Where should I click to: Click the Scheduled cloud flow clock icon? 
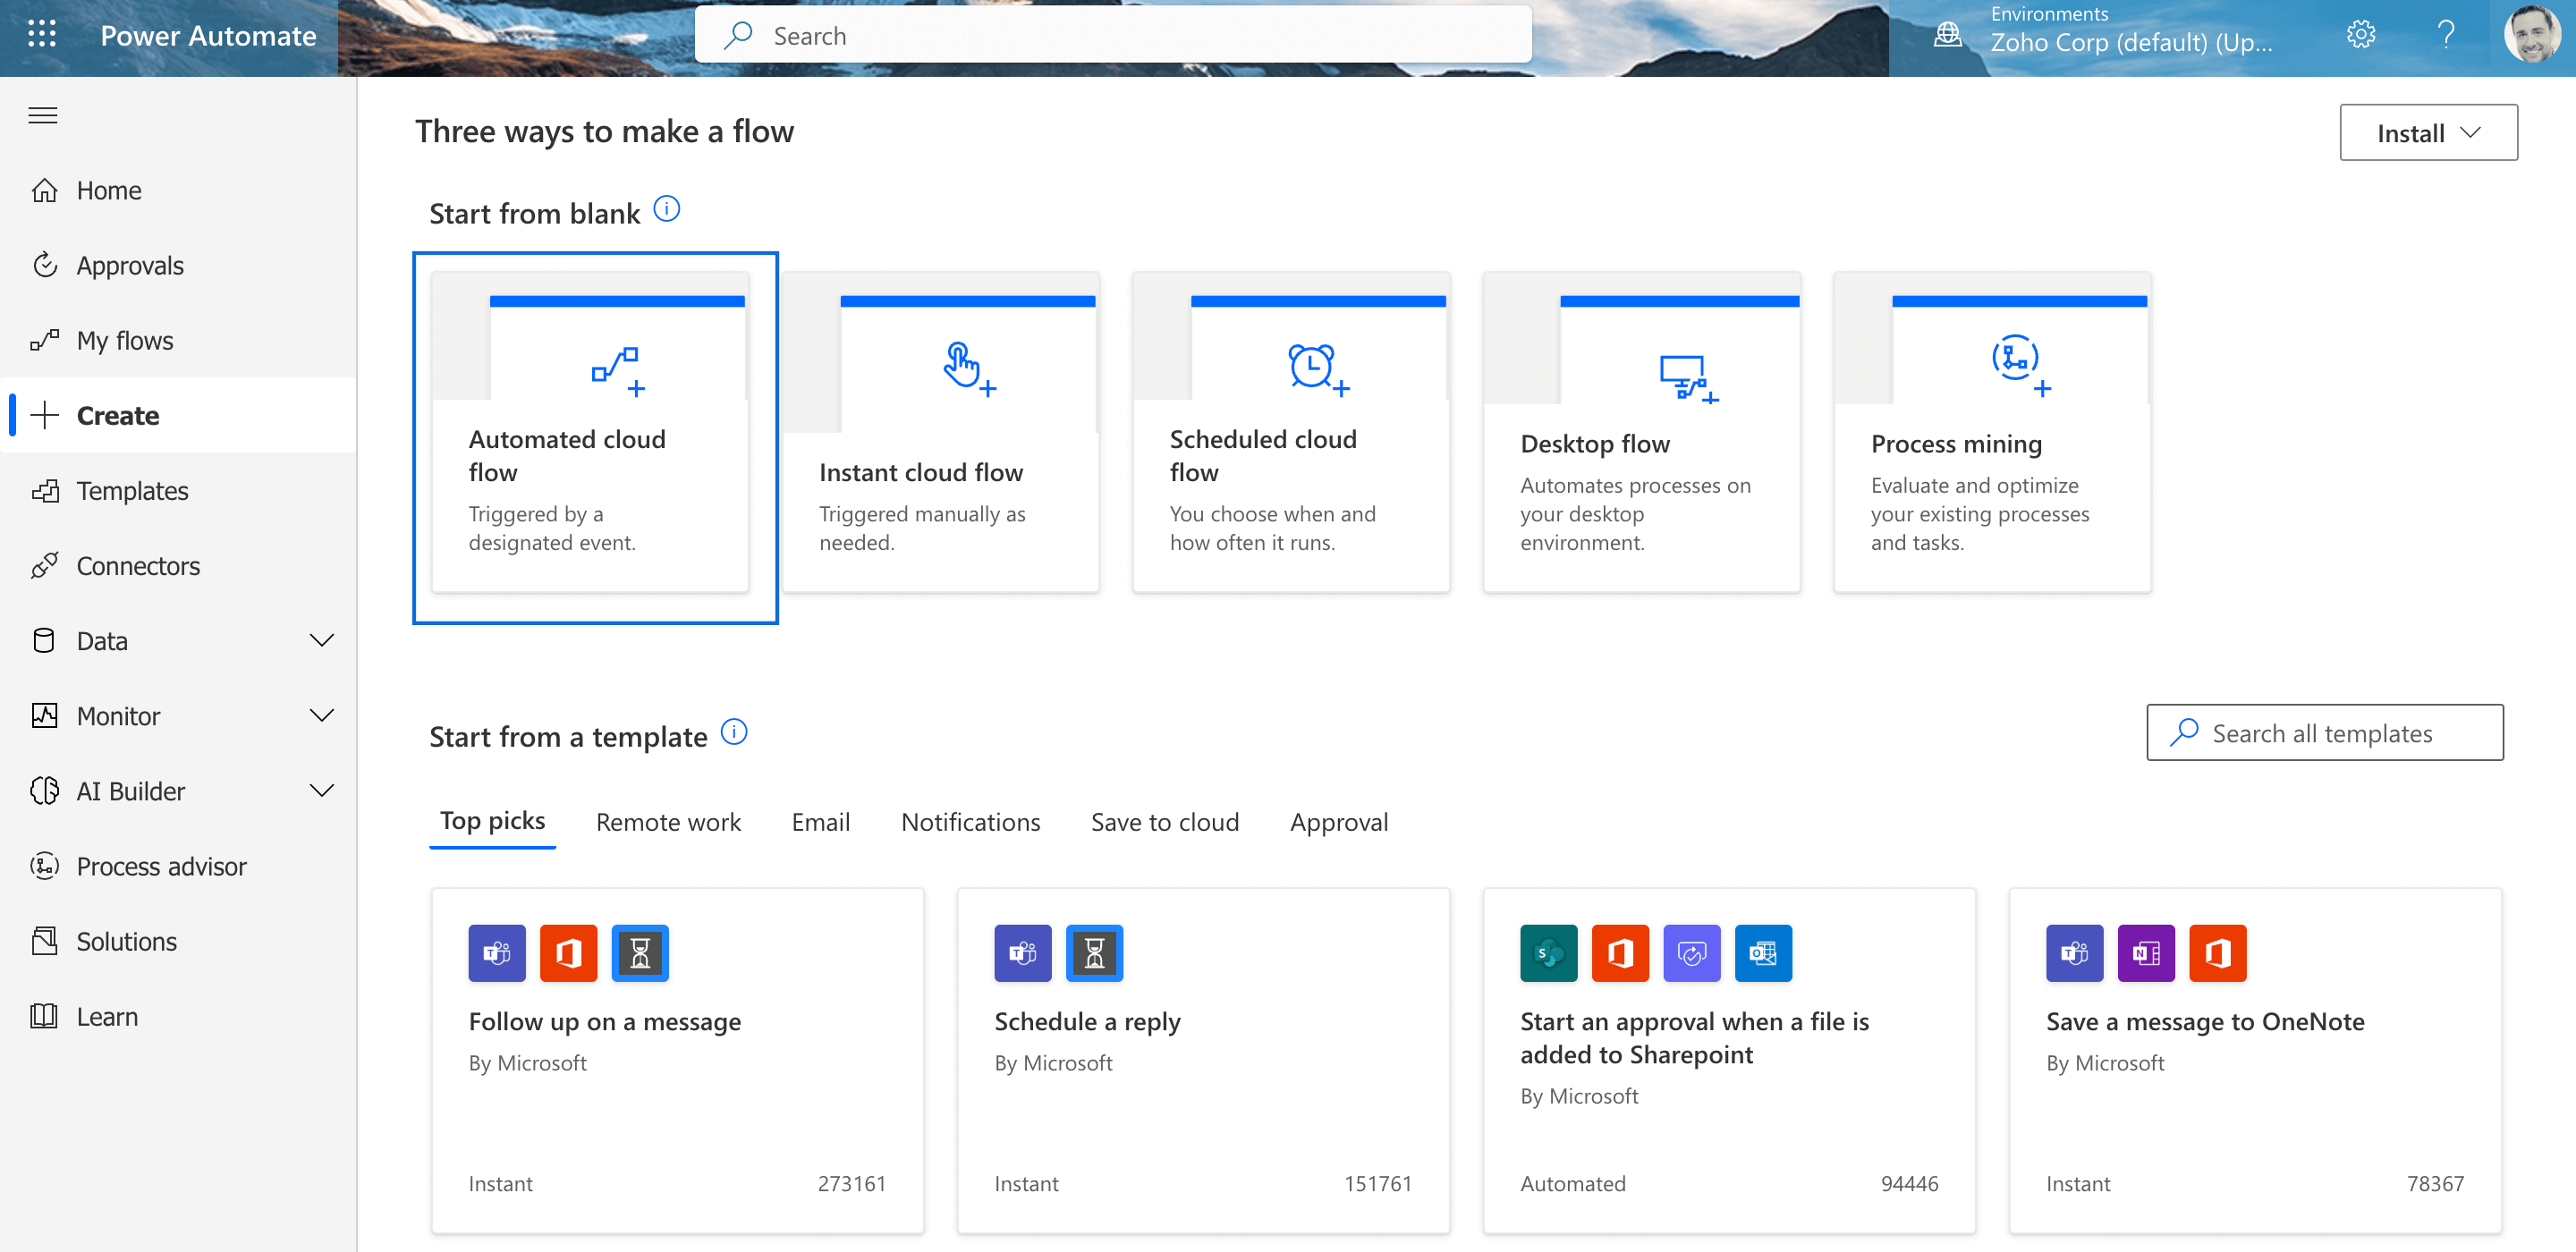click(1319, 370)
